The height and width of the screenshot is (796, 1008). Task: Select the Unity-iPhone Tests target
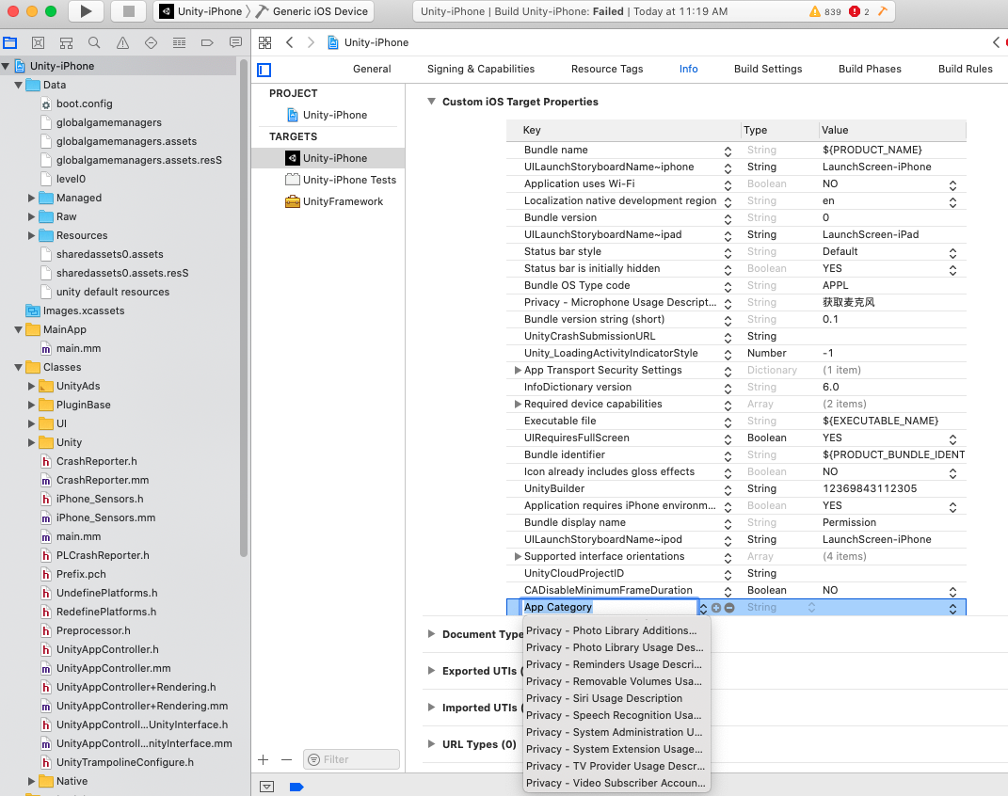point(341,180)
